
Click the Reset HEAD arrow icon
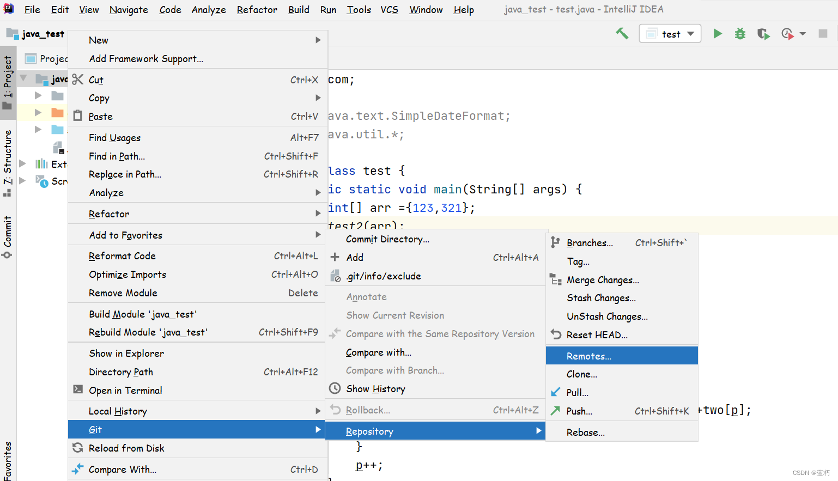(x=556, y=334)
